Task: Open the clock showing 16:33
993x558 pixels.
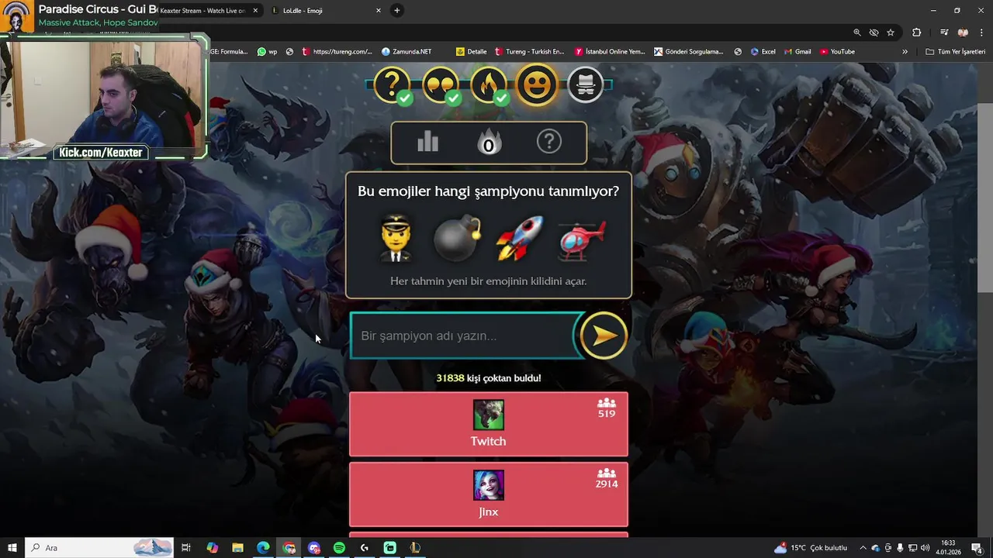Action: click(948, 548)
